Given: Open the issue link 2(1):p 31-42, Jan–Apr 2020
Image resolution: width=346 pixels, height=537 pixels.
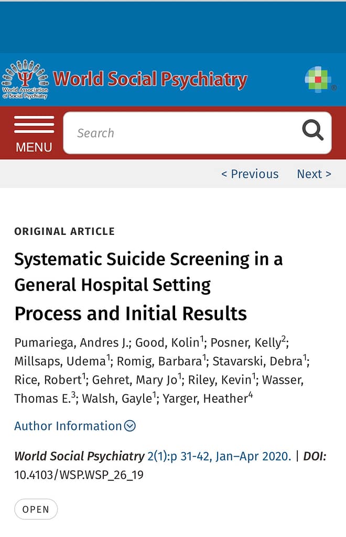Looking at the screenshot, I should pos(219,456).
